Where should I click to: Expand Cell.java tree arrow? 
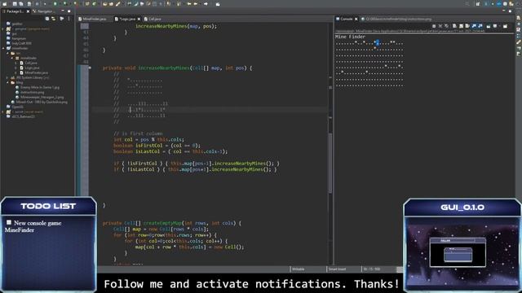[x=15, y=63]
